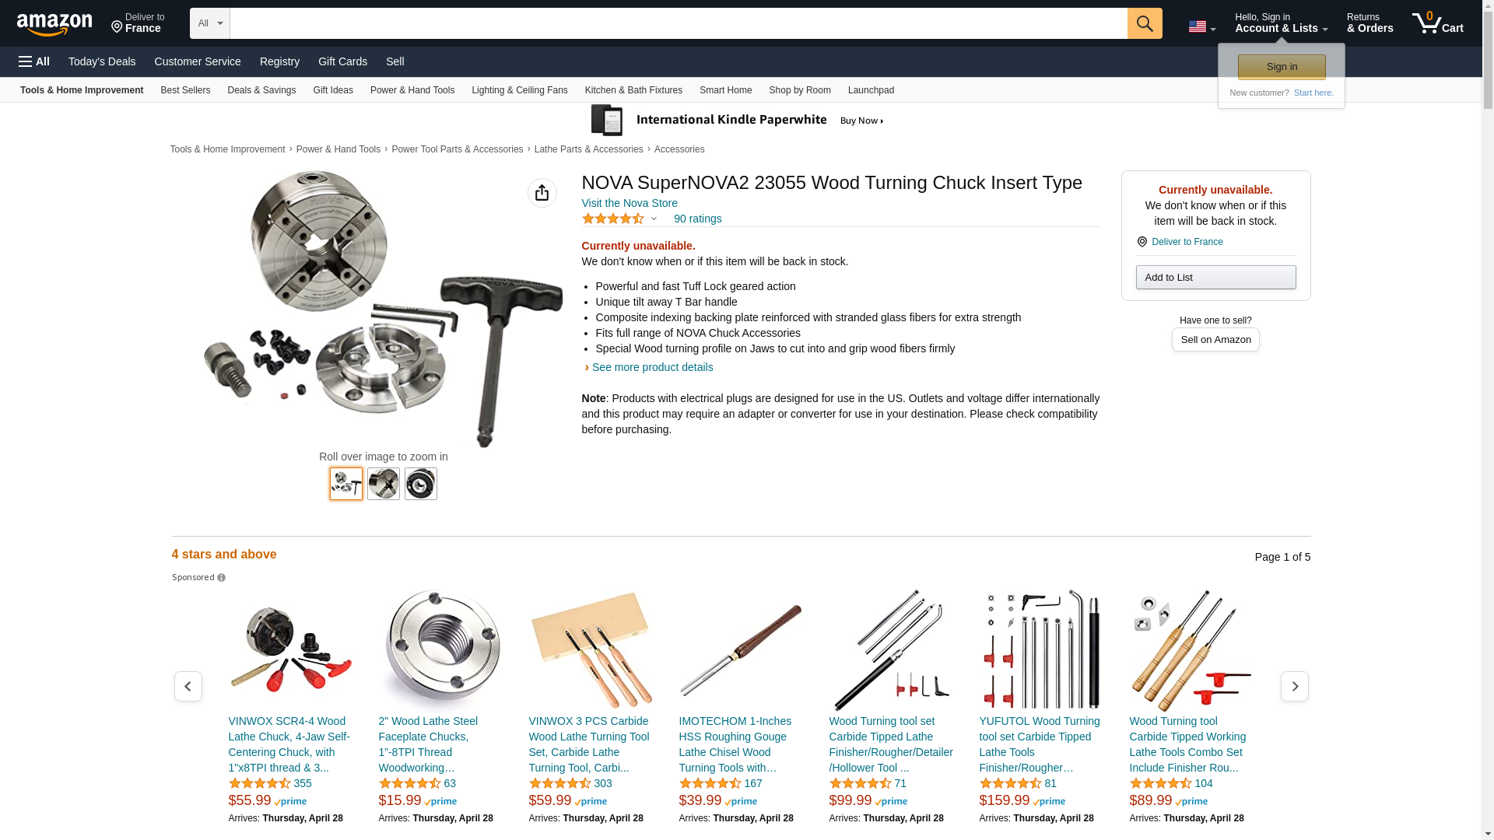
Task: Open the Amazon logo home link
Action: [x=54, y=24]
